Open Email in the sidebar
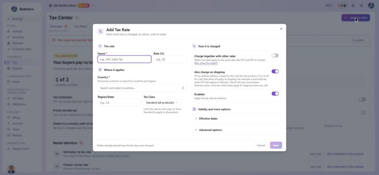This screenshot has height=175, width=379. 16,82
